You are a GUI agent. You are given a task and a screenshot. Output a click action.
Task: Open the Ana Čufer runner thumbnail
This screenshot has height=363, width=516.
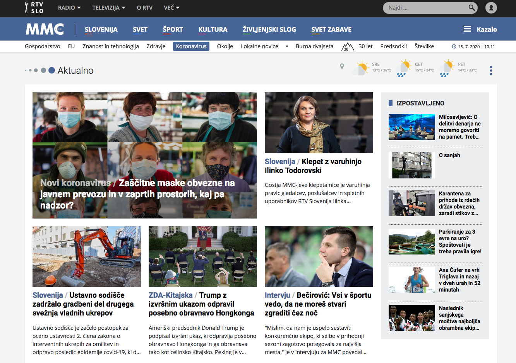411,280
